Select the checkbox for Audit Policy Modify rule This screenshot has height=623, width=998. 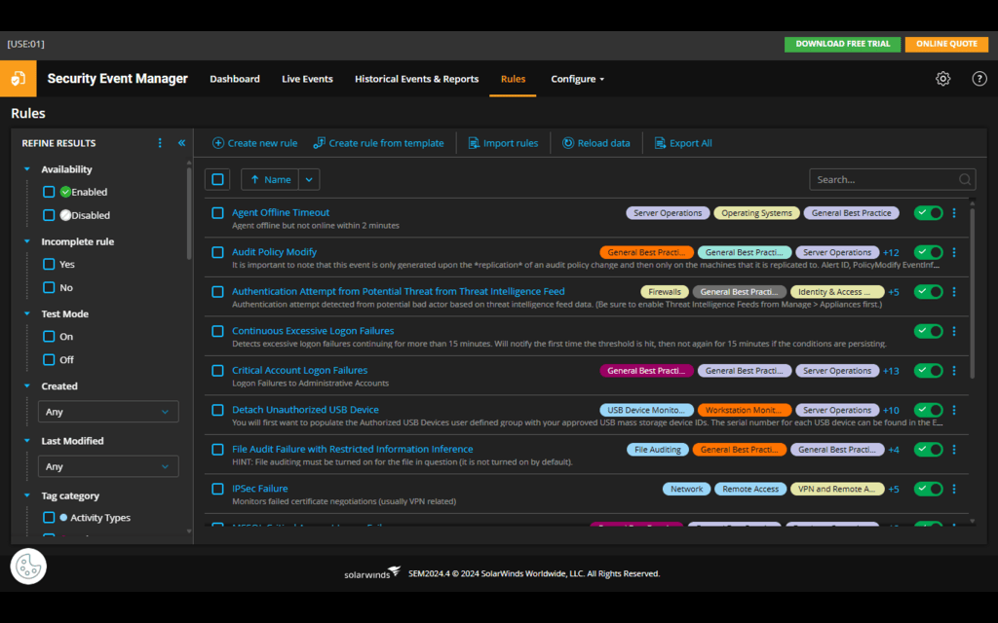[x=217, y=252]
